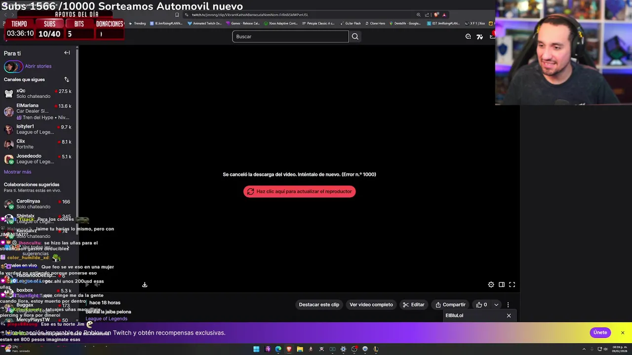
Task: Like the clip with thumbs up
Action: click(x=481, y=305)
